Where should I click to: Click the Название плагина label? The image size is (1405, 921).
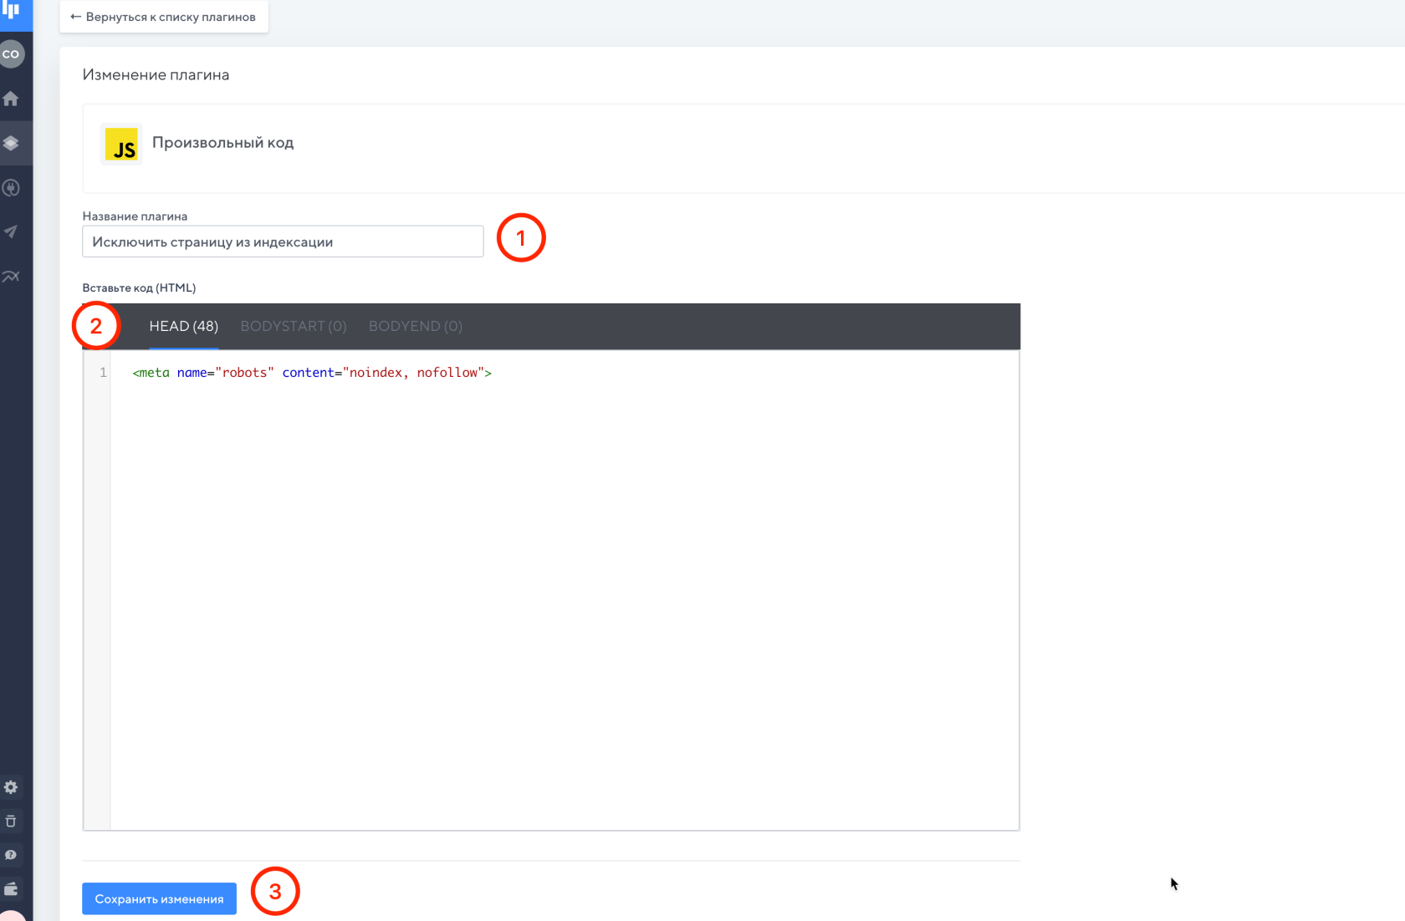pos(135,216)
